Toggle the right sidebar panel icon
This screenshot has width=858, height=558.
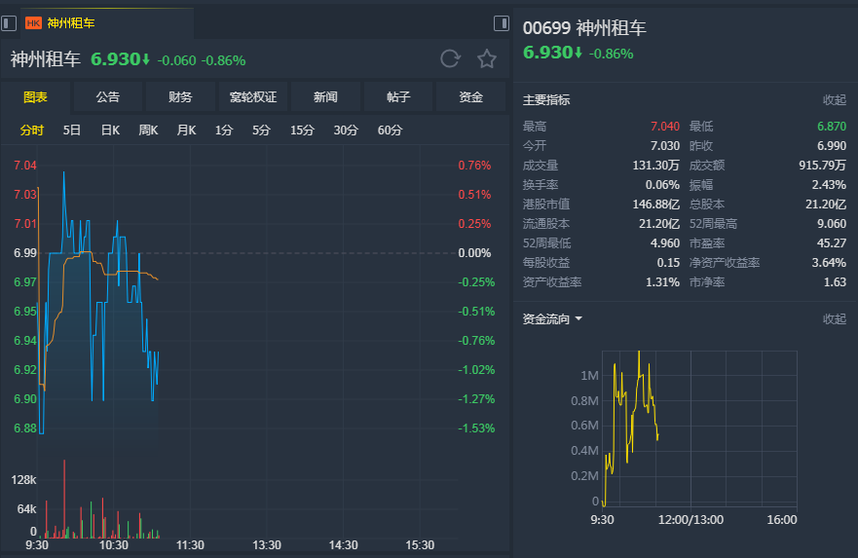point(502,23)
